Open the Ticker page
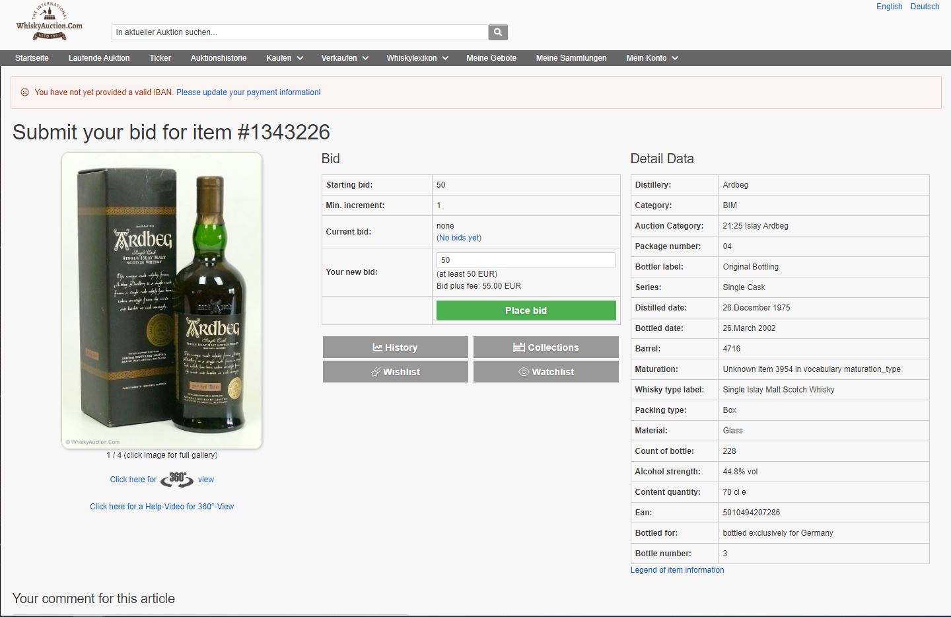The image size is (951, 617). pos(160,58)
